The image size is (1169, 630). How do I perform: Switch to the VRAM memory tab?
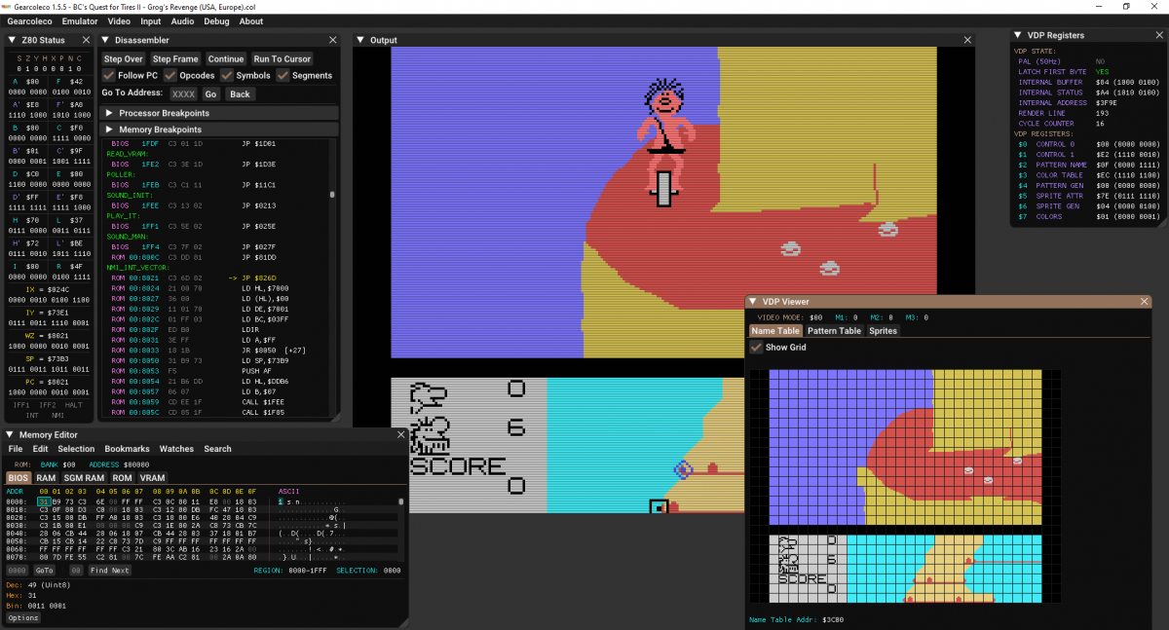click(x=152, y=478)
